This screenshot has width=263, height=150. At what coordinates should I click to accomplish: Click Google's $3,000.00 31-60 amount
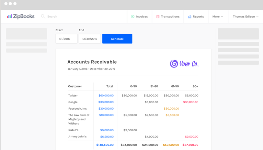(x=152, y=102)
